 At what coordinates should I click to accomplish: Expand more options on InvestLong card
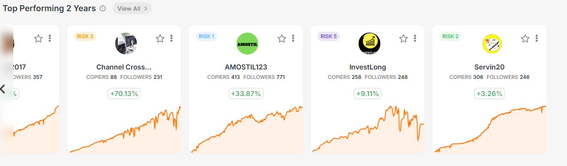pos(415,38)
